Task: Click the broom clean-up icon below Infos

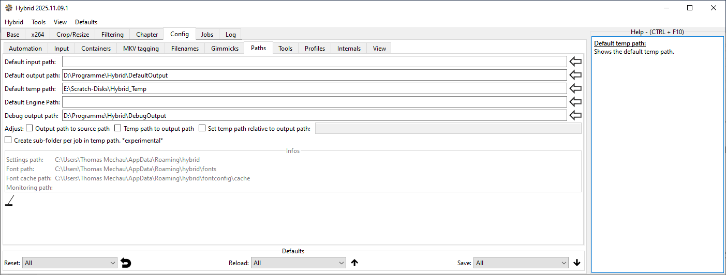Action: point(9,201)
